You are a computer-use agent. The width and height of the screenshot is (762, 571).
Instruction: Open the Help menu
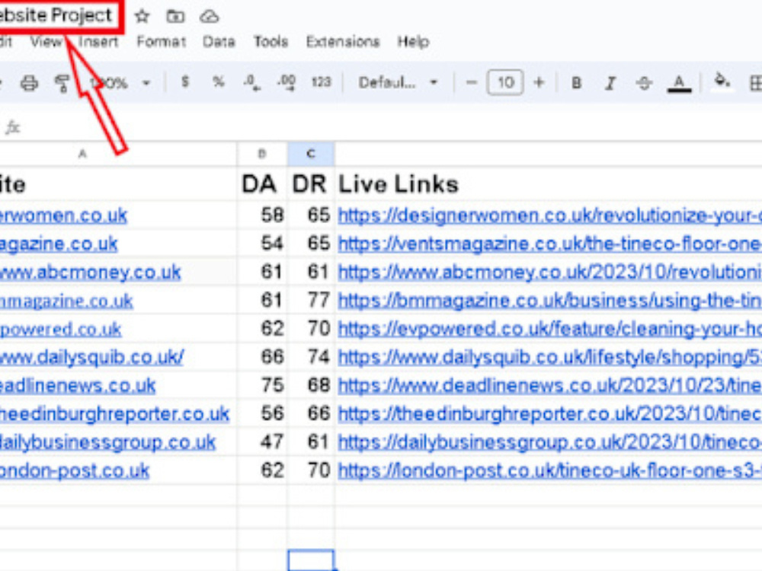pos(413,42)
